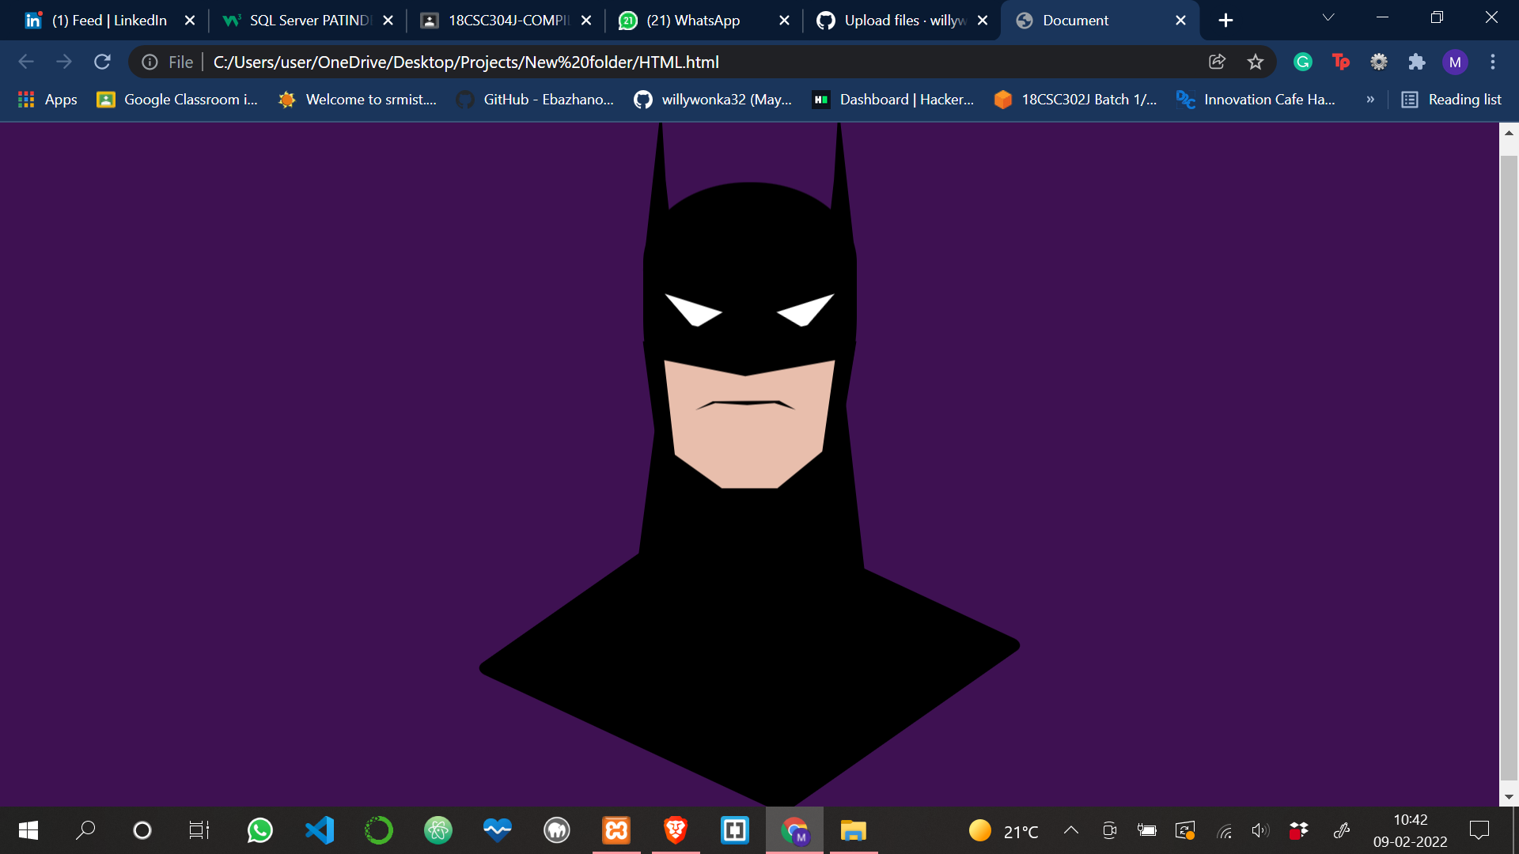
Task: Open the share icon in the address bar
Action: tap(1217, 62)
